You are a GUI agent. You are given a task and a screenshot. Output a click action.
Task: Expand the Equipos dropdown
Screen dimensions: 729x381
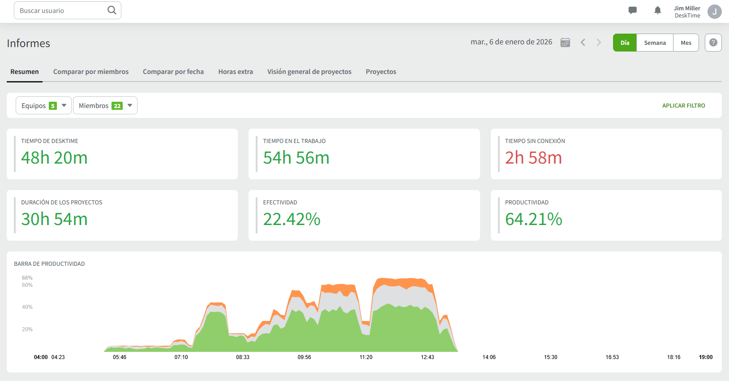point(43,106)
